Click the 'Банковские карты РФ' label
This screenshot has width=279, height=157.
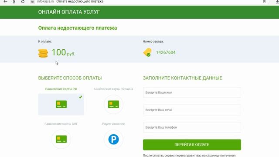coord(61,89)
